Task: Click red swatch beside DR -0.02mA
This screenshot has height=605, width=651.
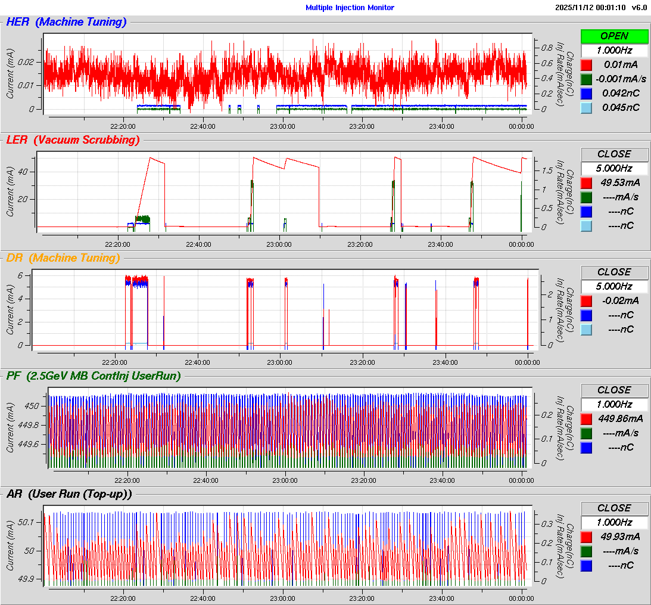Action: (586, 301)
